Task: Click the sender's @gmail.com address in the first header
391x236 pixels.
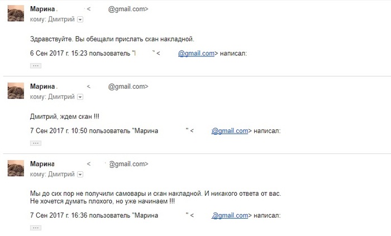Action: pos(128,9)
